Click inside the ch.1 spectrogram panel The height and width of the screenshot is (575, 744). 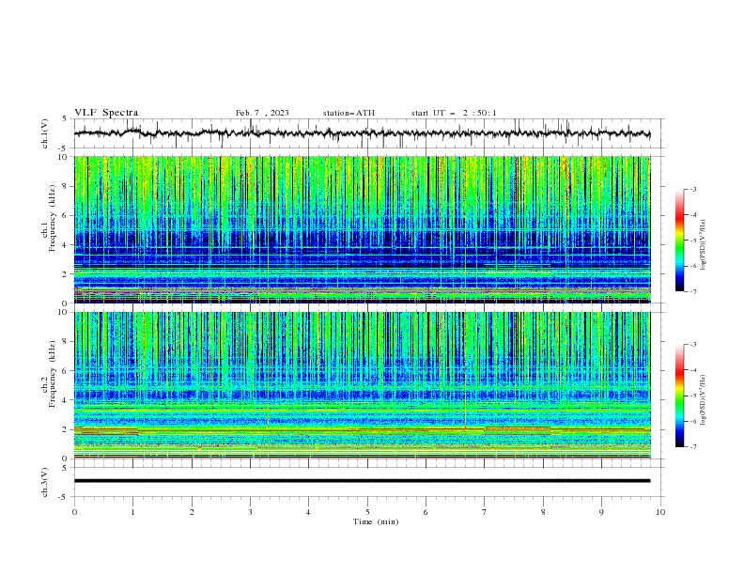pyautogui.click(x=362, y=229)
